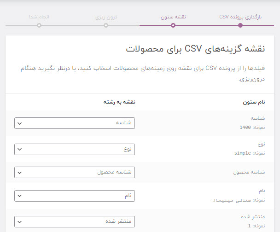Open the شناسه محصول mapping dropdown

click(75, 172)
